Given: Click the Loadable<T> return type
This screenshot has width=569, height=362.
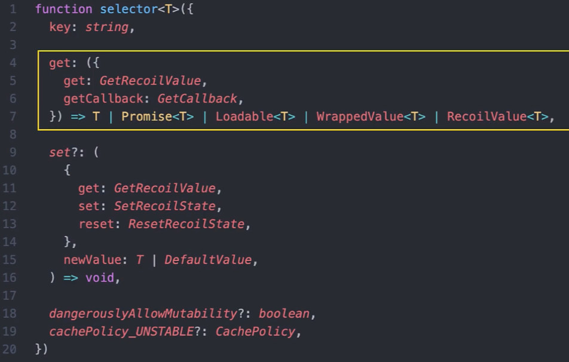Looking at the screenshot, I should pyautogui.click(x=255, y=116).
